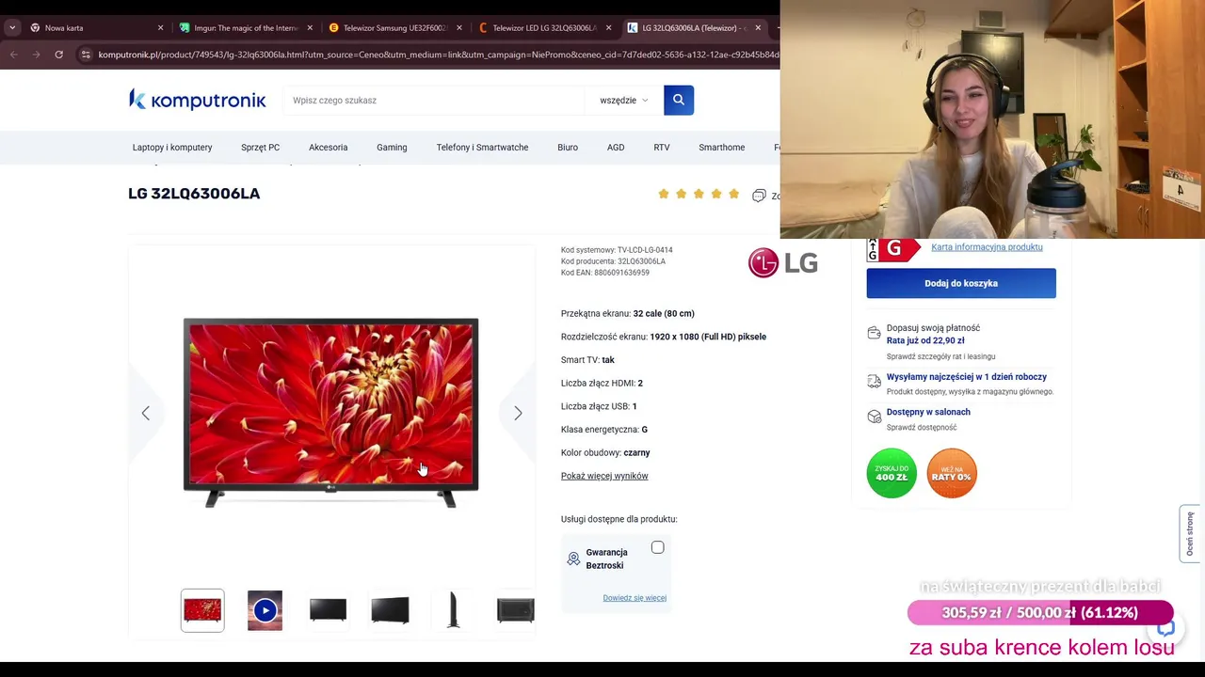1205x677 pixels.
Task: Click the energy class G label
Action: pos(893,249)
